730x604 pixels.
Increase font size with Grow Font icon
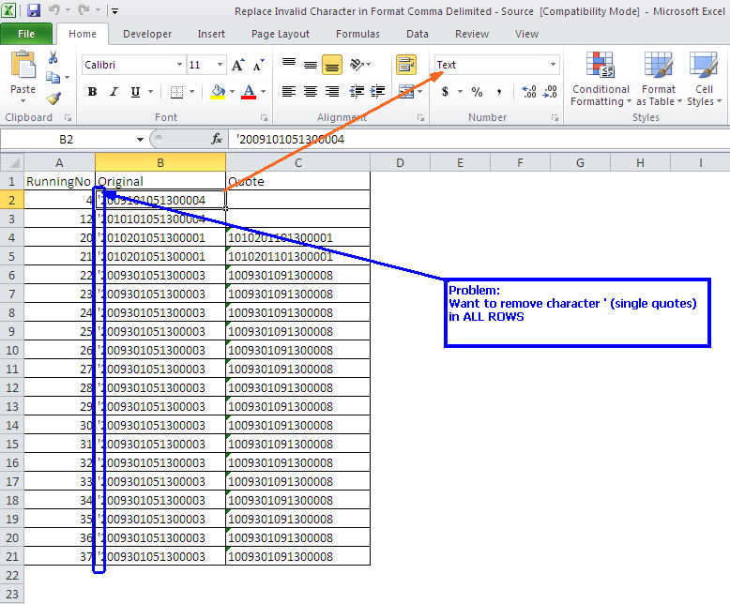[238, 65]
